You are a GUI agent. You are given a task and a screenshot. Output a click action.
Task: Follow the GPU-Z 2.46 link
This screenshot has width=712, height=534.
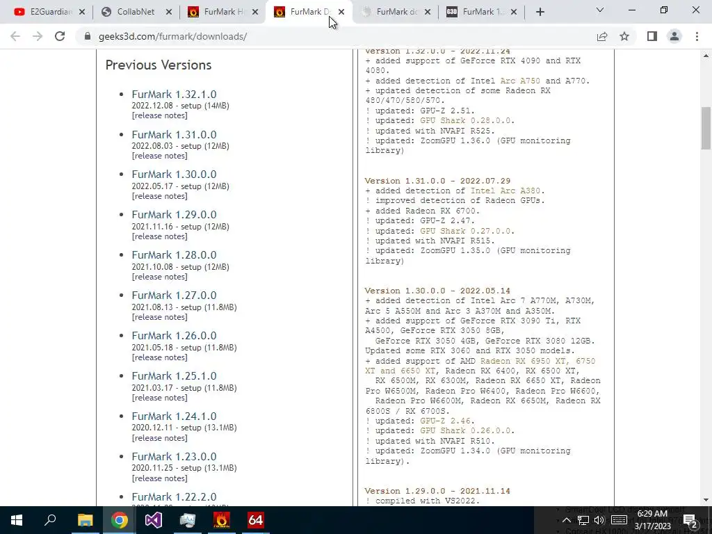(444, 421)
